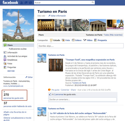Click the Fotos sidebar icon
The image size is (125, 121).
pos(5,64)
